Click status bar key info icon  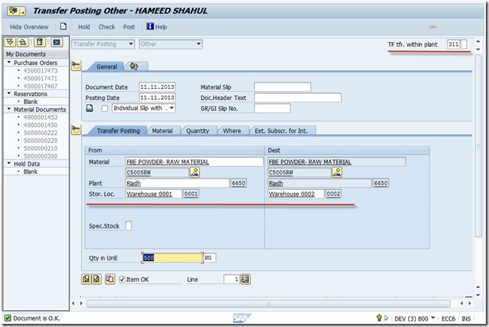pyautogui.click(x=379, y=318)
